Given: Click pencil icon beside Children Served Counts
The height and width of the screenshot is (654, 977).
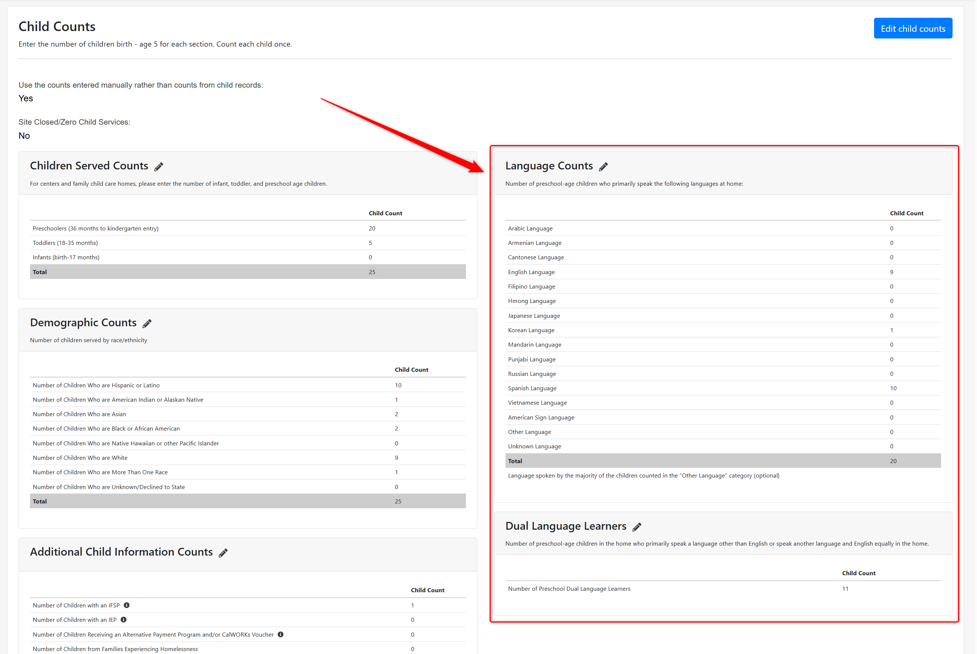Looking at the screenshot, I should 159,167.
